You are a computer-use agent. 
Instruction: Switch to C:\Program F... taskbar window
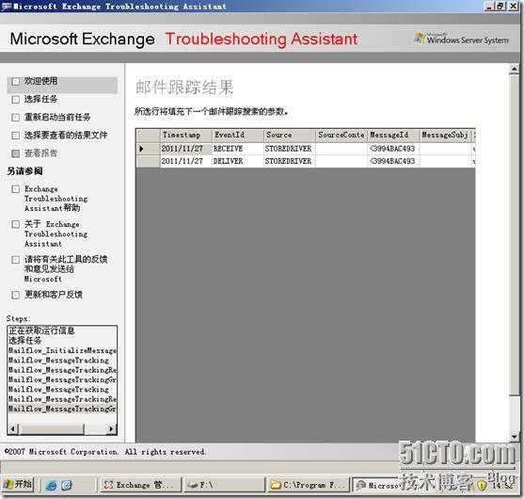click(x=309, y=485)
